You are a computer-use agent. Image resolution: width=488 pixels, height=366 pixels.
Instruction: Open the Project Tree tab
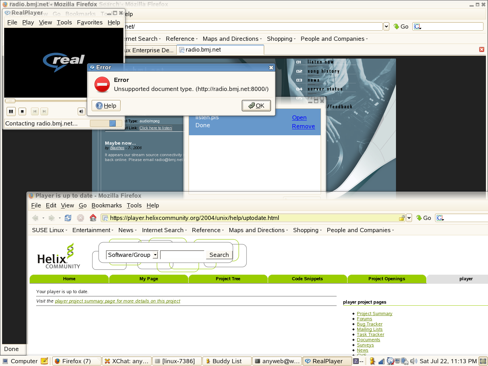[x=228, y=279]
